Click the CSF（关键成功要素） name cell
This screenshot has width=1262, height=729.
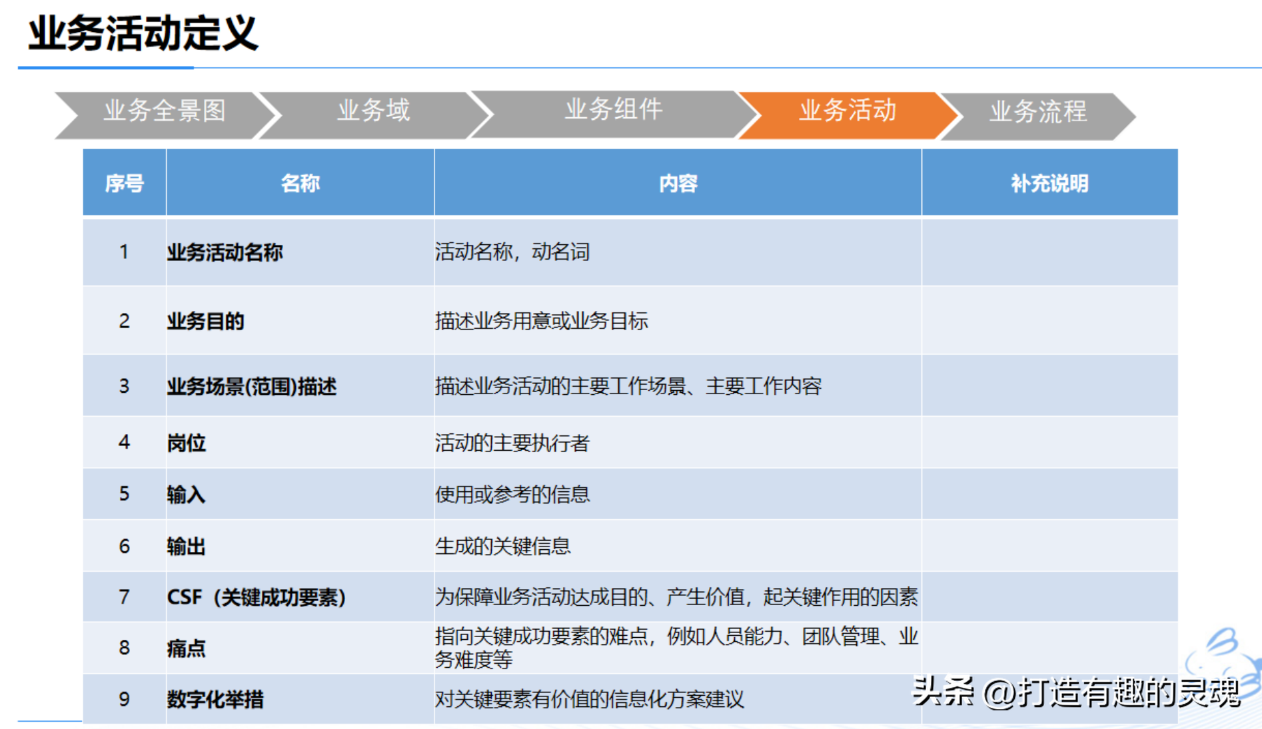(x=301, y=597)
